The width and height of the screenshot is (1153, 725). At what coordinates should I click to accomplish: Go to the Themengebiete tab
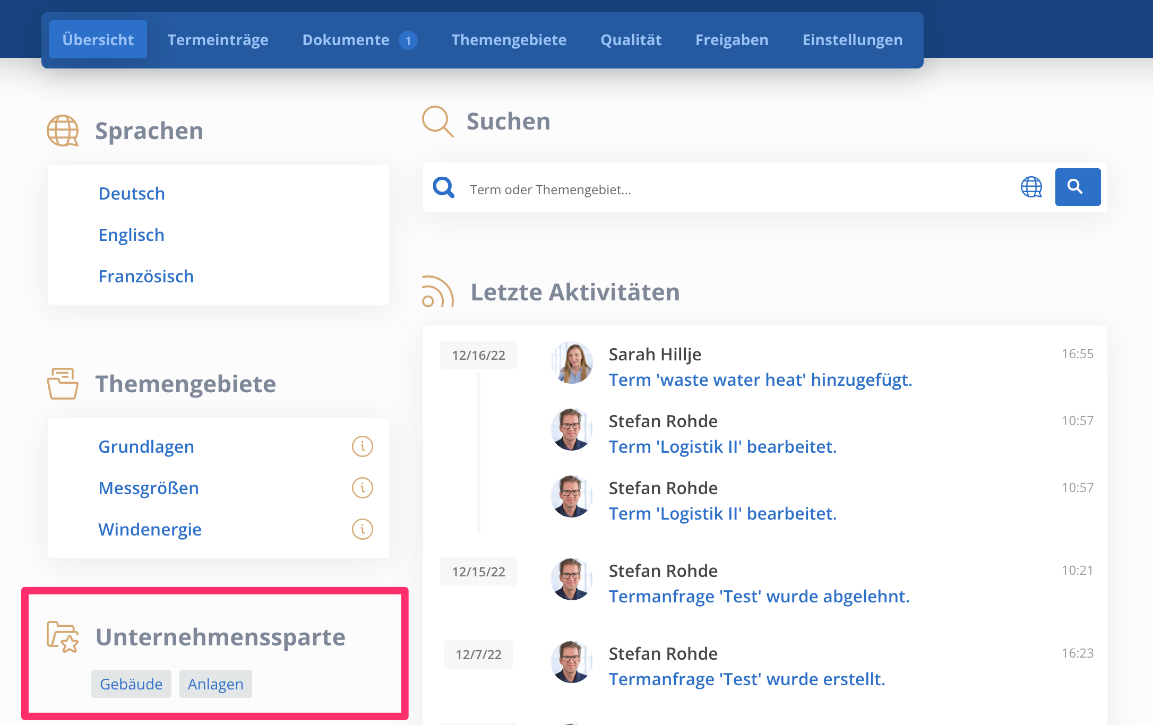click(509, 40)
